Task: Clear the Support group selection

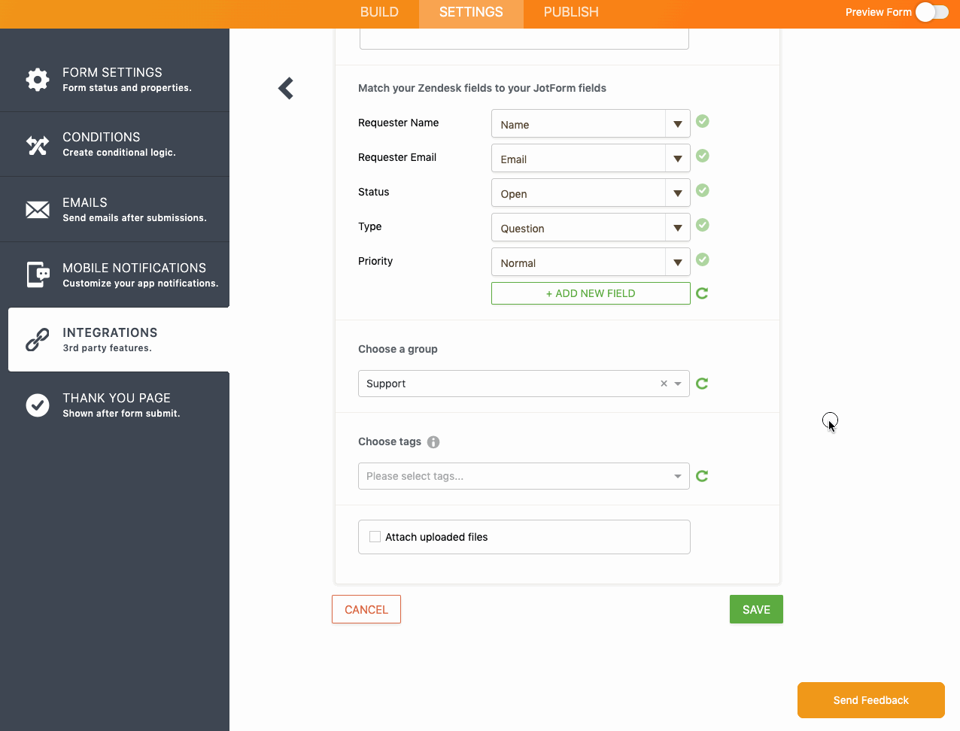Action: click(664, 384)
